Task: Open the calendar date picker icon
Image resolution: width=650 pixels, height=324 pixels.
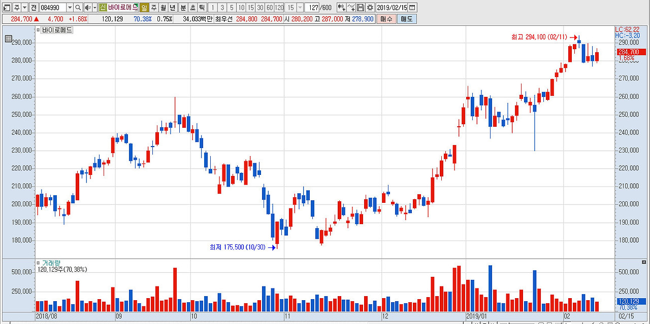Action: pos(412,8)
